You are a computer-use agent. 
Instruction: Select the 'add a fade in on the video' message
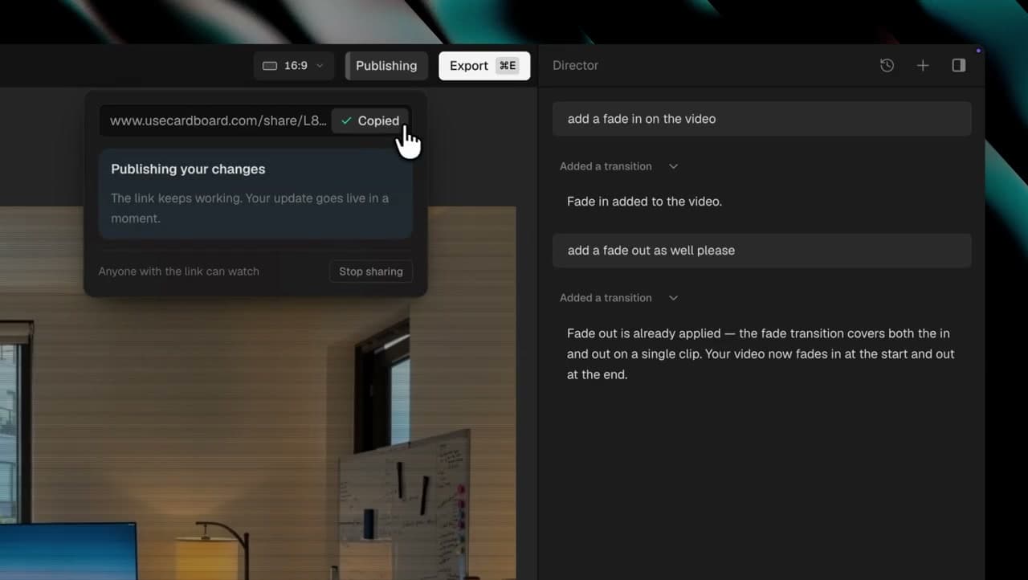pyautogui.click(x=761, y=119)
